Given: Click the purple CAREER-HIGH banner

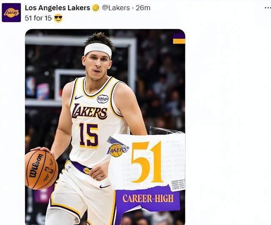Looking at the screenshot, I should pyautogui.click(x=148, y=198).
